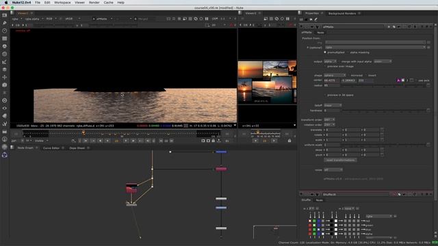Open the output channel dropdown
The image size is (438, 246).
click(x=330, y=61)
